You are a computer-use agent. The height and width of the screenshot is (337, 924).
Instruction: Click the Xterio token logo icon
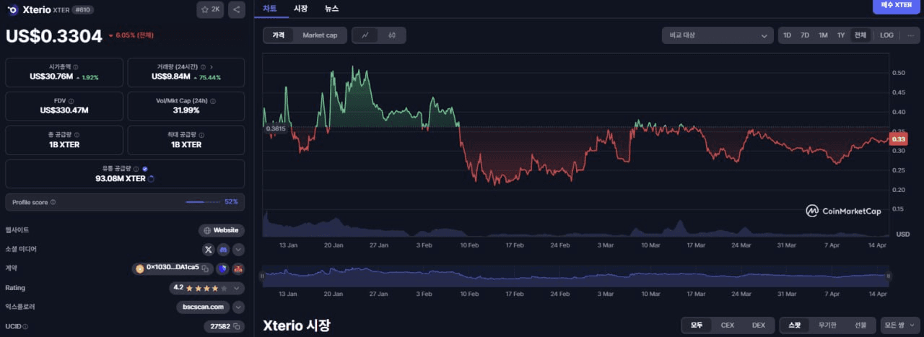coord(12,10)
